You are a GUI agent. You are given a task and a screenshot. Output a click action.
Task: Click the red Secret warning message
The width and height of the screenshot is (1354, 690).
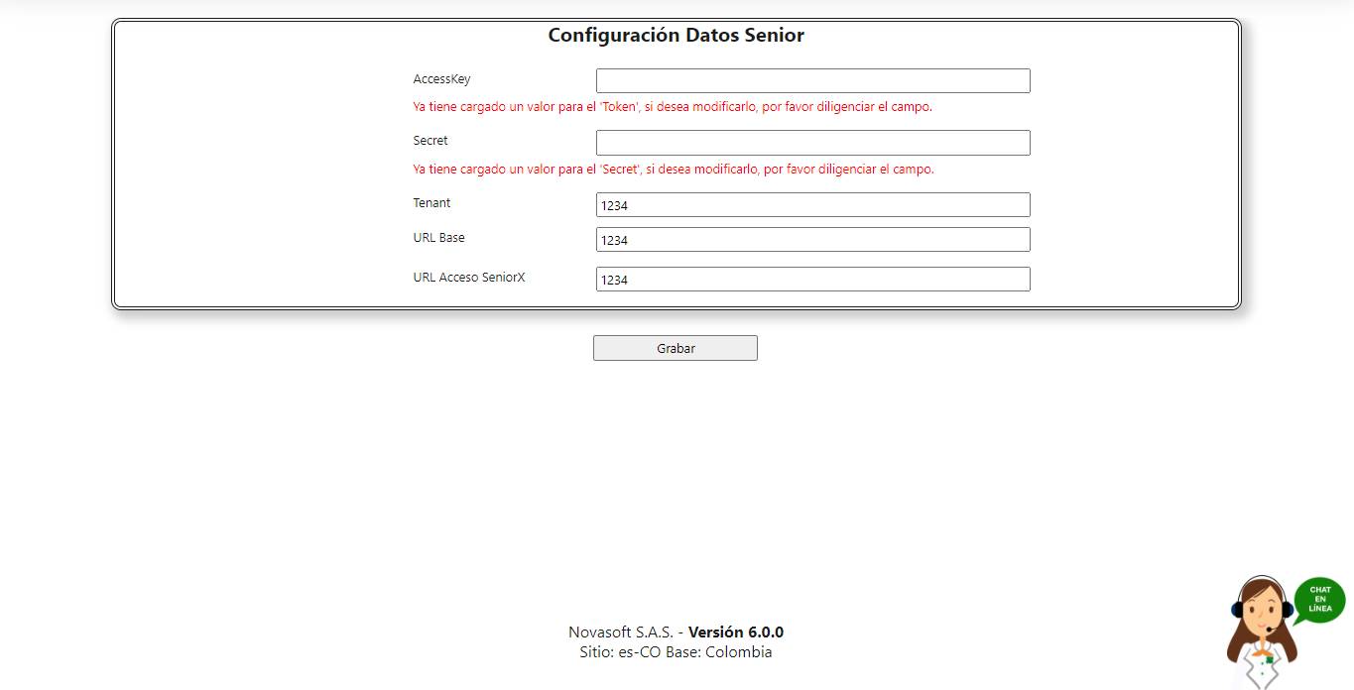click(673, 170)
